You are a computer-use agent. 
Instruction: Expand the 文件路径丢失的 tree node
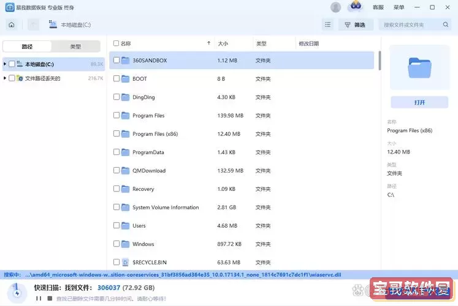5,78
